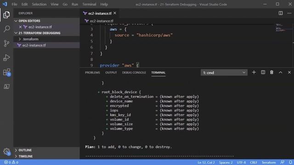This screenshot has width=294, height=165.
Task: Open the Extensions view
Action: pos(7,72)
